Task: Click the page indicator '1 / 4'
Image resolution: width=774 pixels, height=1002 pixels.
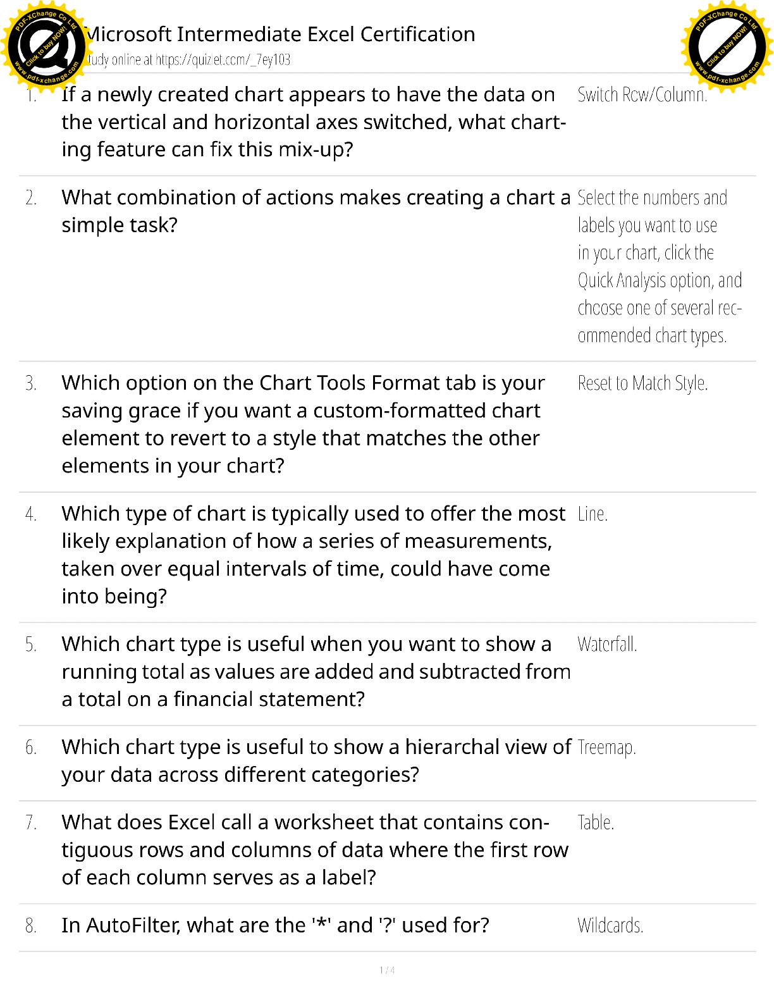Action: (x=387, y=970)
